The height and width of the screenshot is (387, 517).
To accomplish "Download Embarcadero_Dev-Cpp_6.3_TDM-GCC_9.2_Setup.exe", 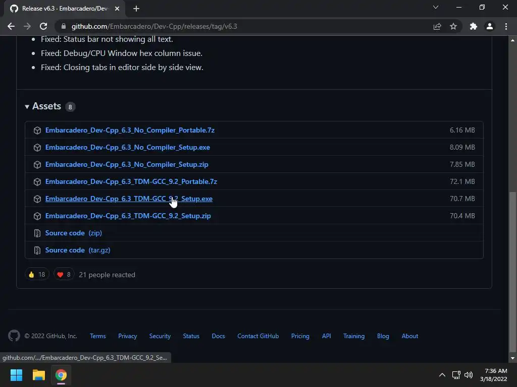I will click(x=129, y=199).
